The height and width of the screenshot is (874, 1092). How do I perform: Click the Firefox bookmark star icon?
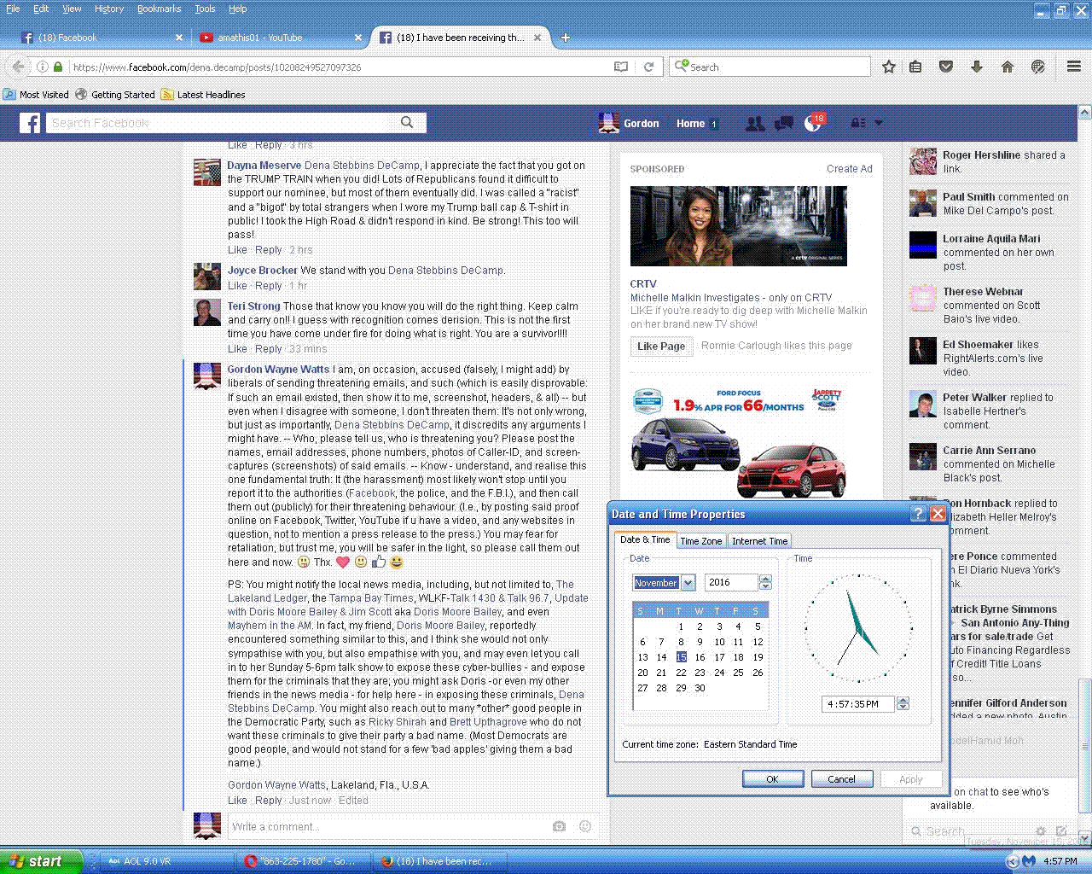[888, 67]
